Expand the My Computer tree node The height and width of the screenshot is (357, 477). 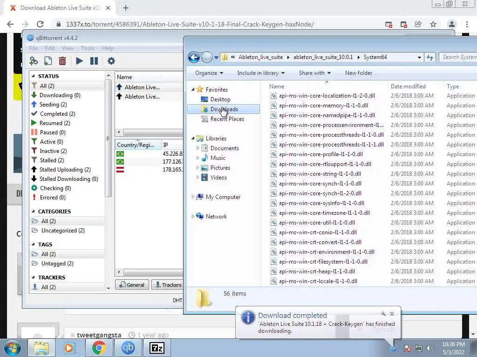click(x=192, y=197)
